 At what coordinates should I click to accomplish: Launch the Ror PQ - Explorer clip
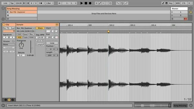coord(8,12)
